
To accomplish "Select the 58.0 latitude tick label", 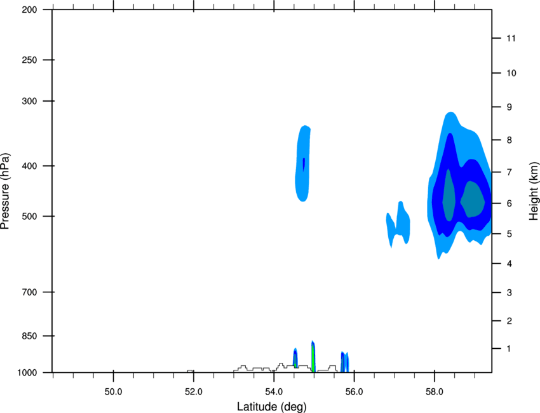I will click(434, 391).
